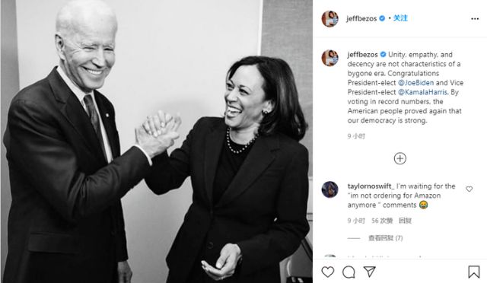Image resolution: width=487 pixels, height=283 pixels.
Task: Like the taylornoswift_ comment heart
Action: point(469,189)
